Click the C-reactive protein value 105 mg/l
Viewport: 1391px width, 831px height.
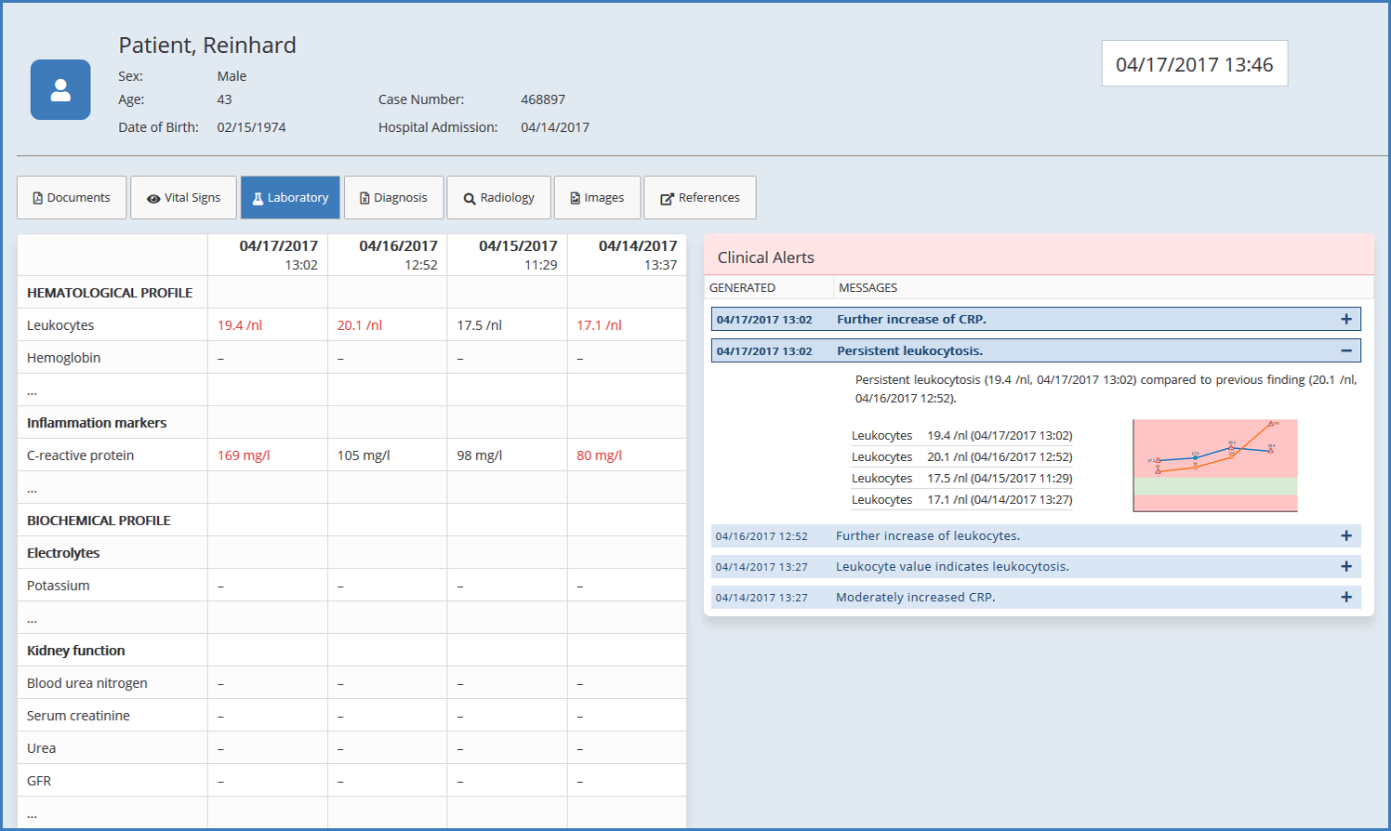(x=364, y=455)
